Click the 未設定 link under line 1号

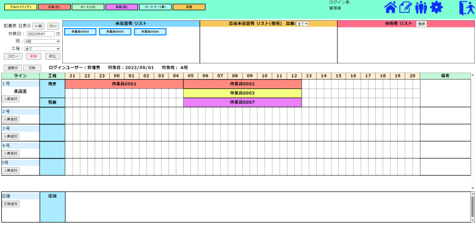[20, 91]
